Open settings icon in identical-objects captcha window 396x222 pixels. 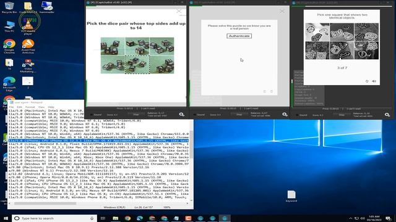[387, 115]
